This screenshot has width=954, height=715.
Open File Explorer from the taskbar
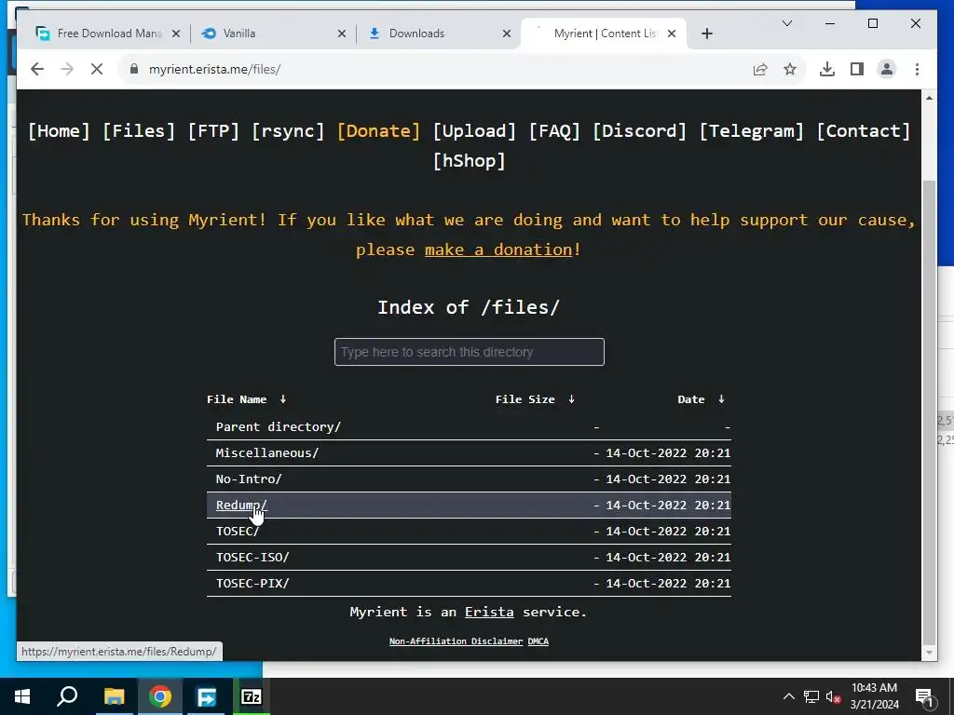coord(114,696)
